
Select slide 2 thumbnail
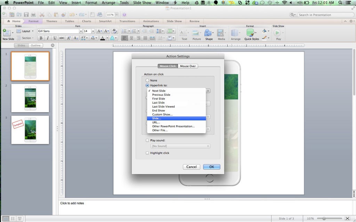click(30, 98)
